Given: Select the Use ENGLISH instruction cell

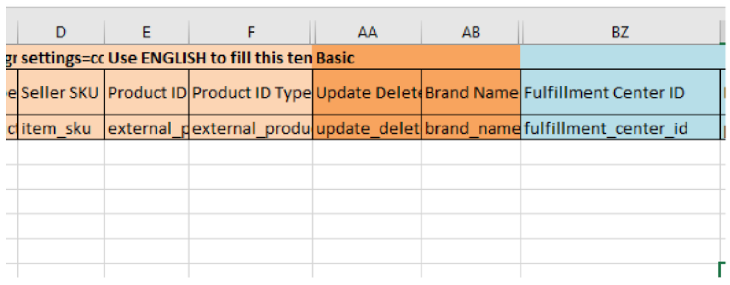Looking at the screenshot, I should (x=209, y=57).
